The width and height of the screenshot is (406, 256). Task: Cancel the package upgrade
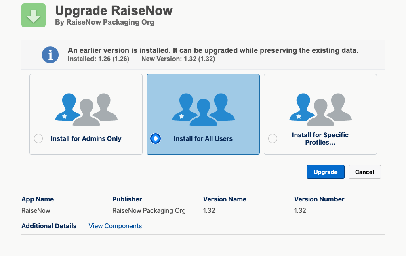point(364,172)
